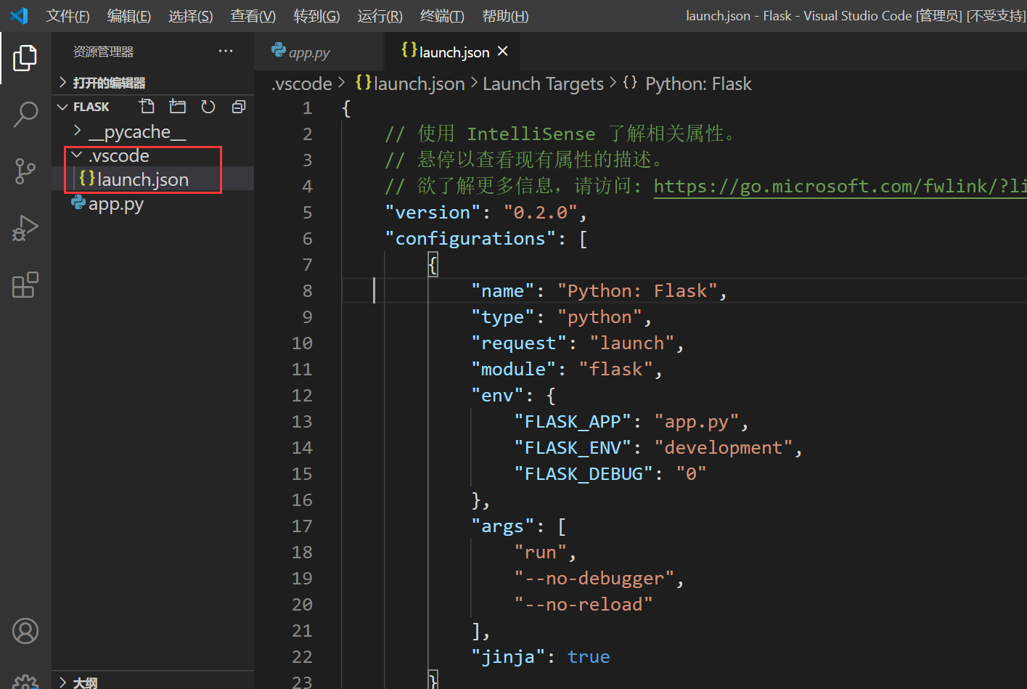
Task: Close the launch.json editor tab
Action: tap(503, 51)
